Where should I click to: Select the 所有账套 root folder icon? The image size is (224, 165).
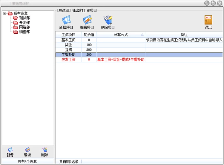pyautogui.click(x=10, y=13)
